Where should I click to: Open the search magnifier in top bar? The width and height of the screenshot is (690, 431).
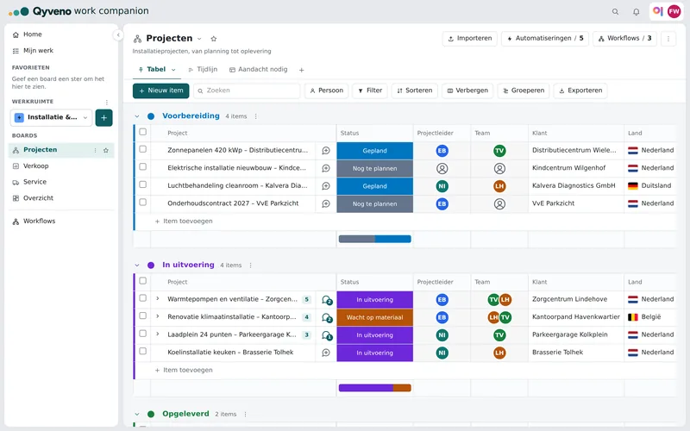615,12
